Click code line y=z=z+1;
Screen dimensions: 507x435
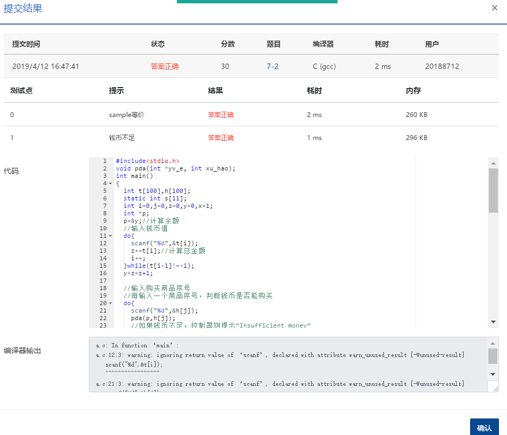click(x=138, y=273)
